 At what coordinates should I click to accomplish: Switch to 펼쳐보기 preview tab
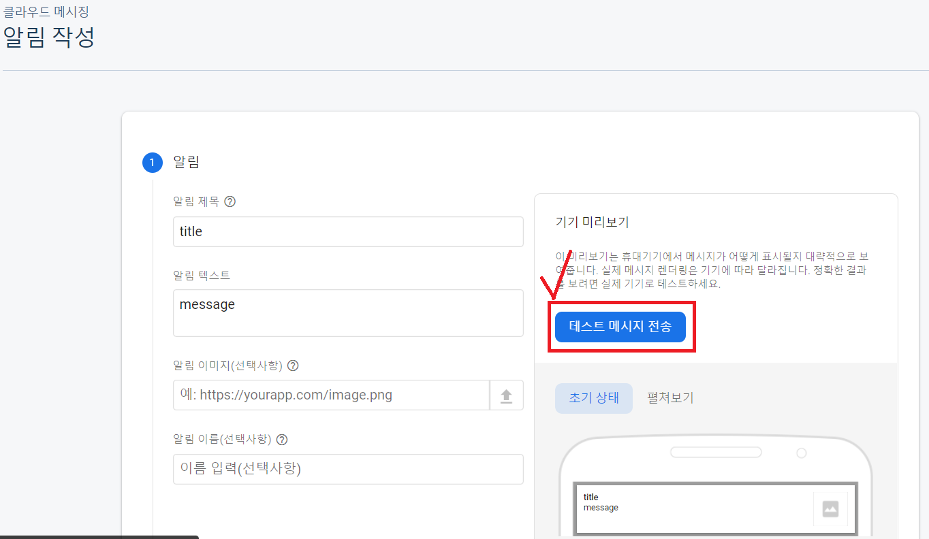click(x=670, y=398)
